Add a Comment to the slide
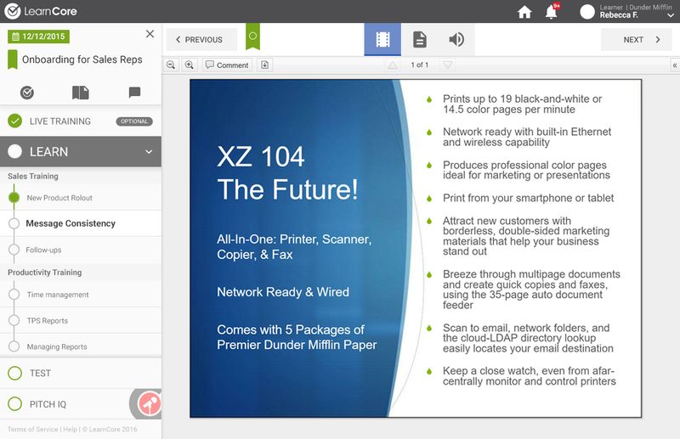This screenshot has width=680, height=439. pyautogui.click(x=227, y=65)
